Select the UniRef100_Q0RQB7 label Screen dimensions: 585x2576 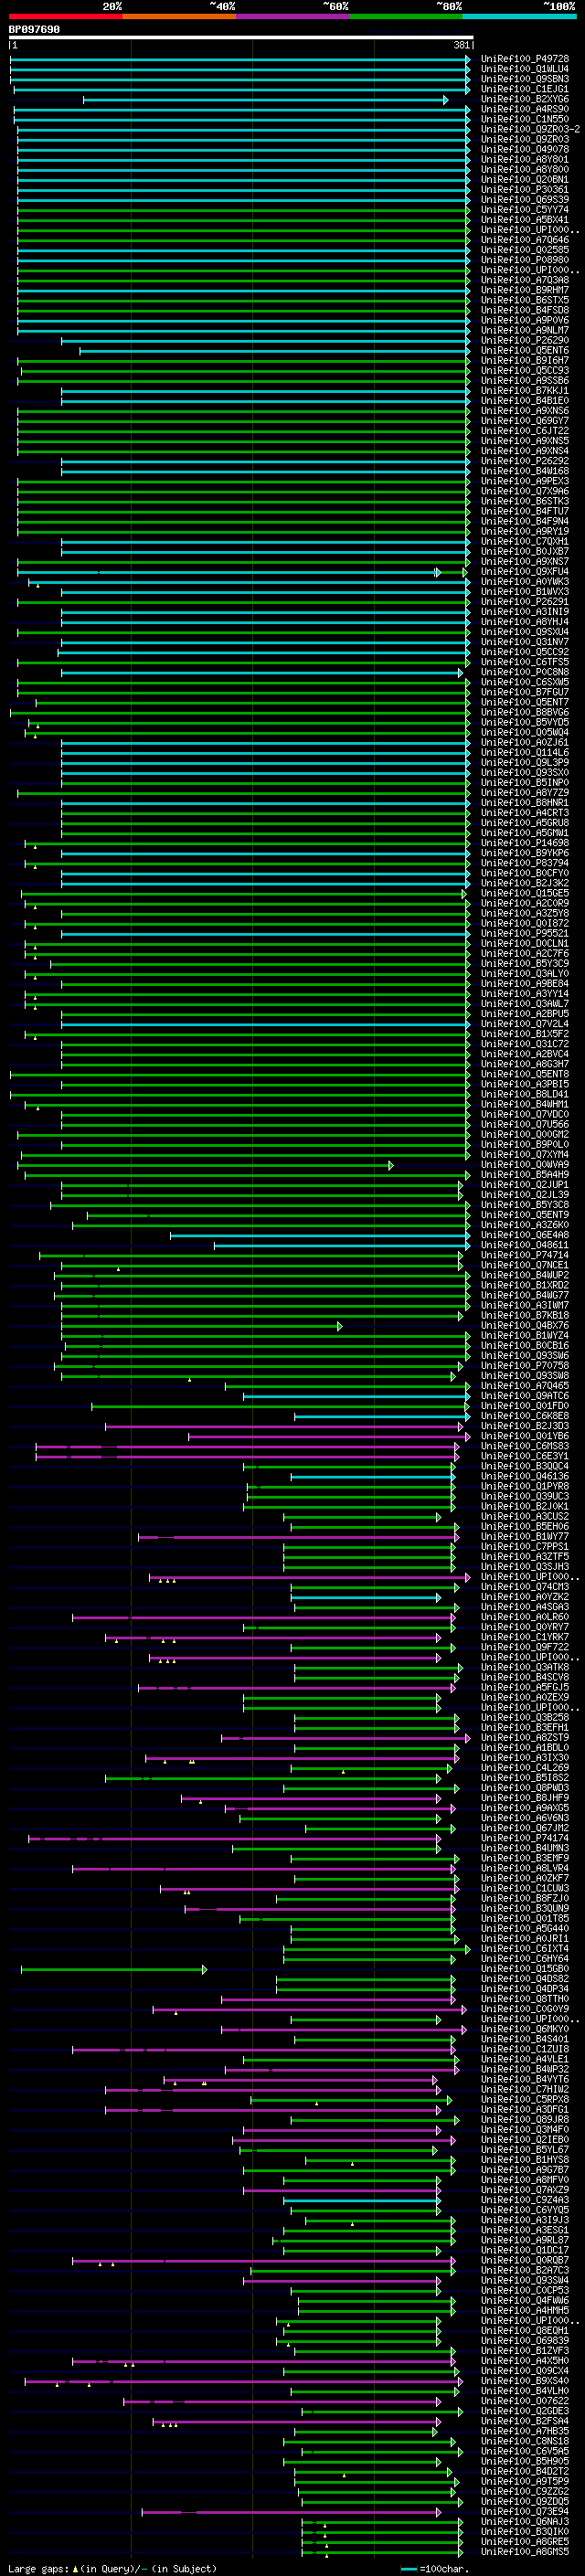[x=525, y=2260]
